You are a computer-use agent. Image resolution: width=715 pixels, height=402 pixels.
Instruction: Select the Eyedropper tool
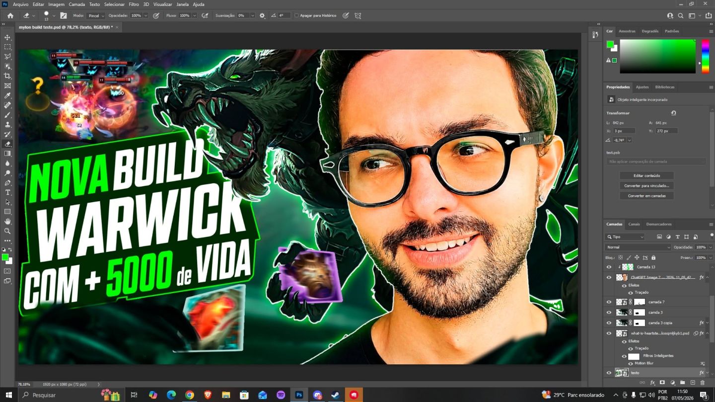7,95
